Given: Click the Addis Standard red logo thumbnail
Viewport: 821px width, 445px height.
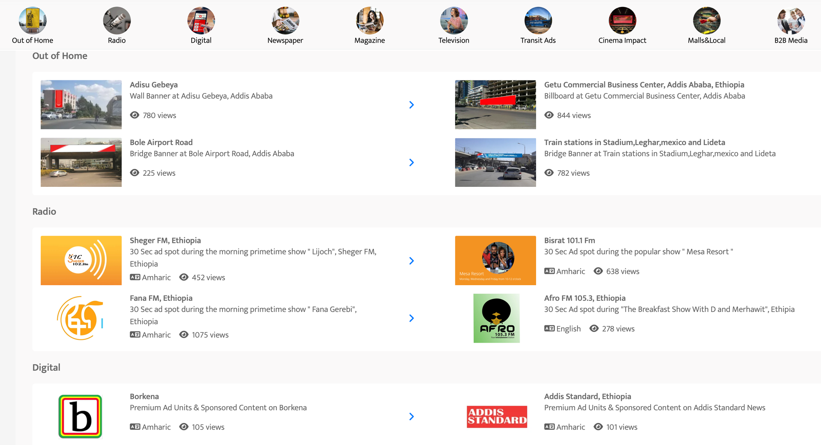Looking at the screenshot, I should [497, 417].
